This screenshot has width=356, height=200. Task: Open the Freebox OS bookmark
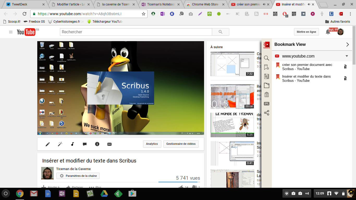coord(34,22)
